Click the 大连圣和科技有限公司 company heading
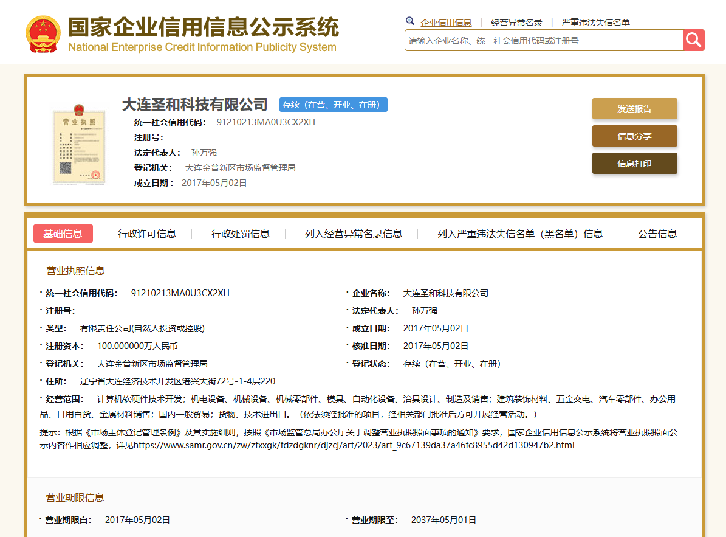726x537 pixels. (194, 105)
